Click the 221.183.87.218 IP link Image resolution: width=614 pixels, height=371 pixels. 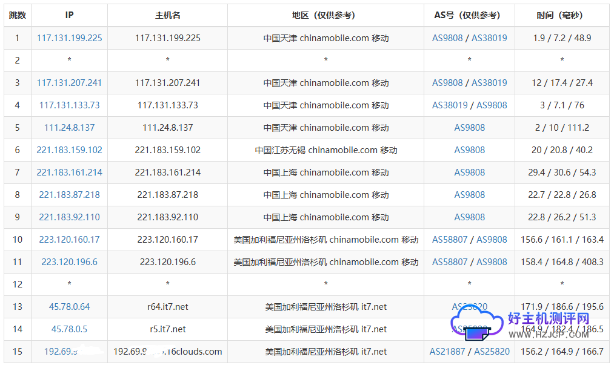point(69,195)
